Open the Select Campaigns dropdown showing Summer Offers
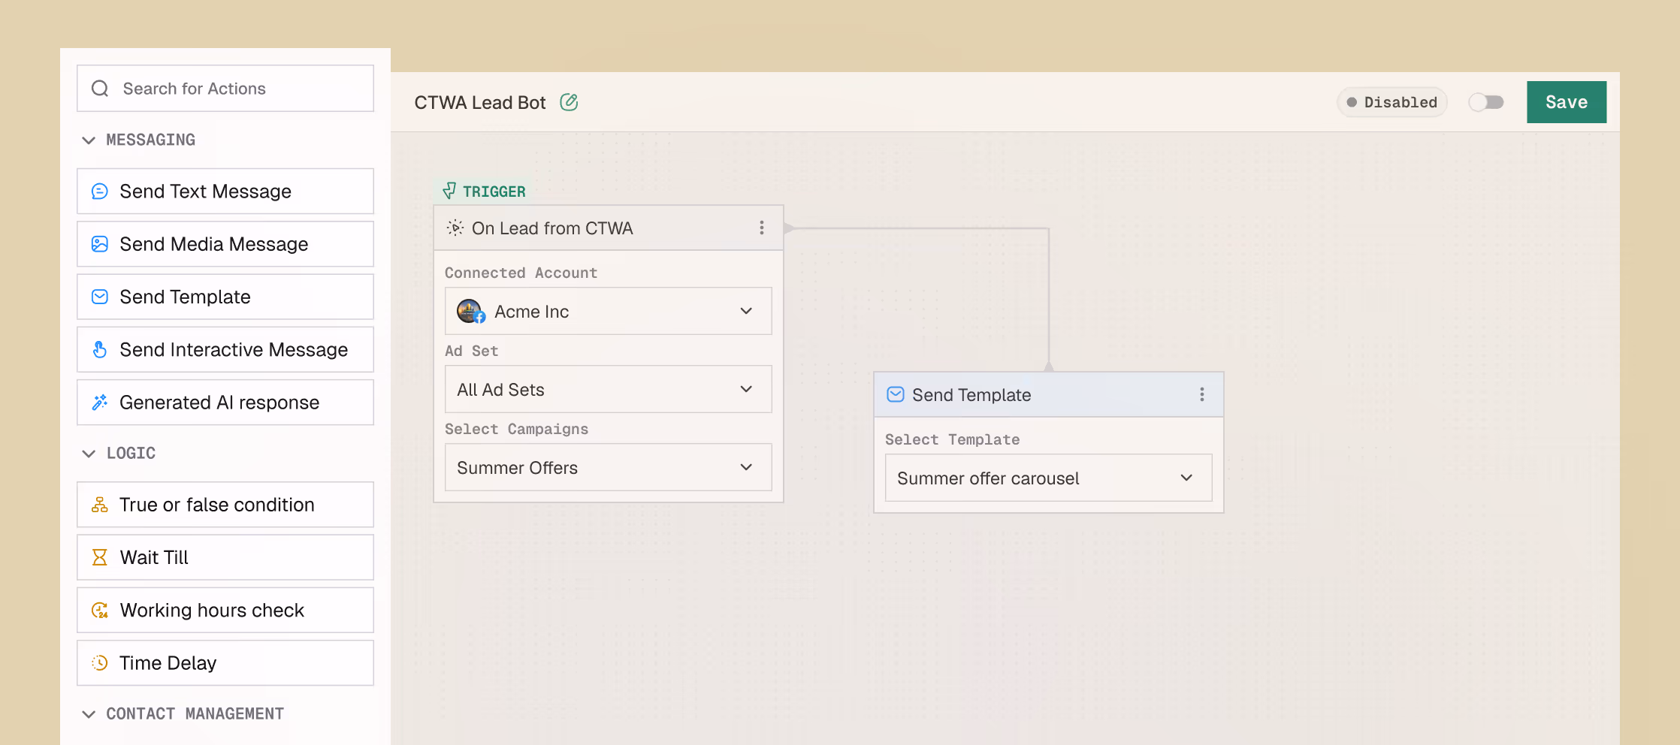Viewport: 1680px width, 745px height. coord(608,467)
